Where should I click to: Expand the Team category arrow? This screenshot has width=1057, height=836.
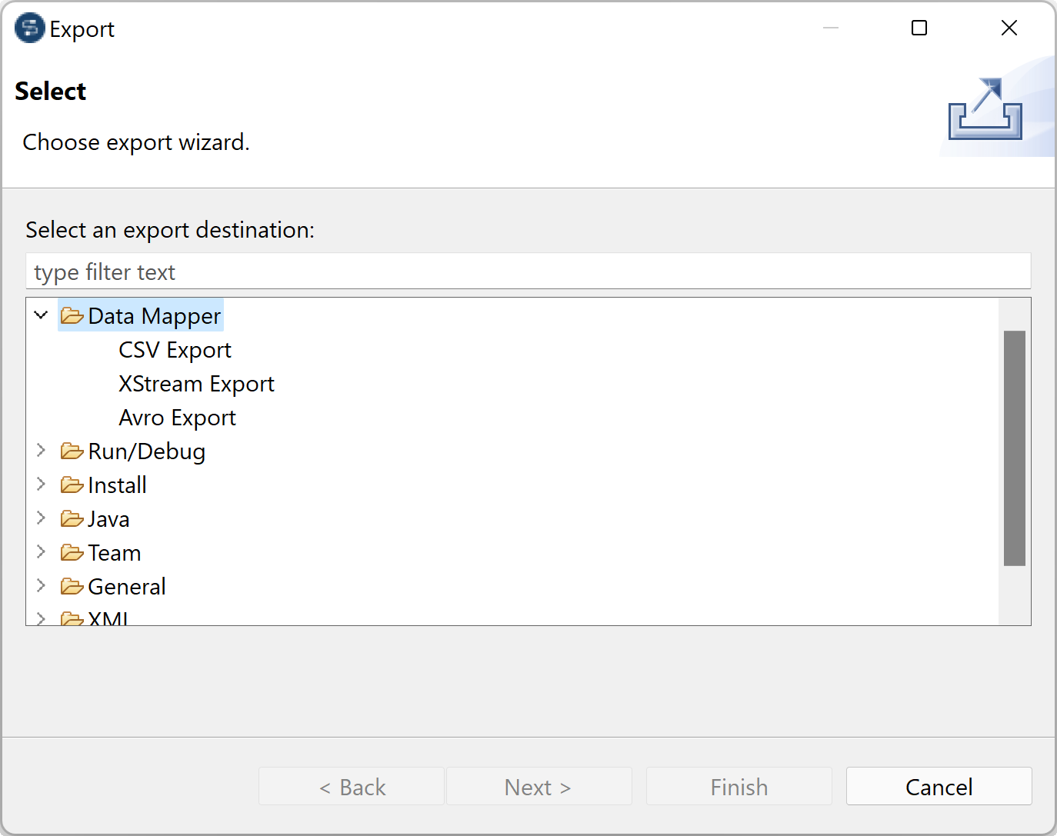[42, 552]
